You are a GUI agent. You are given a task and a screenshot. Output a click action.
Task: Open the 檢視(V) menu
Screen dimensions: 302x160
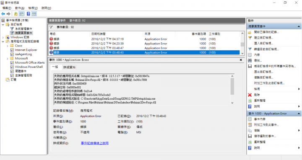click(33, 8)
